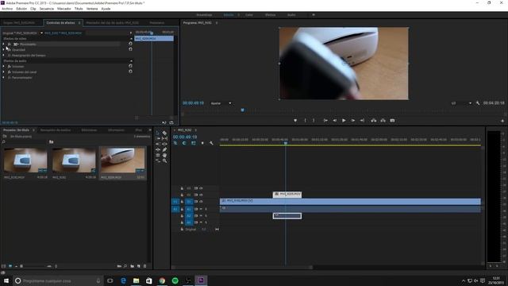The width and height of the screenshot is (508, 286).
Task: Click Mark Out in program monitor
Action: tap(314, 120)
